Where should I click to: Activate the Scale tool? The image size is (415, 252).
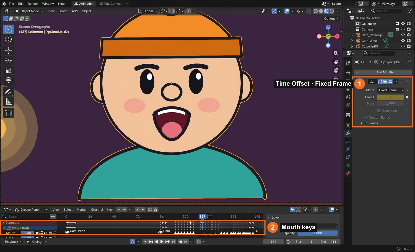pos(9,70)
